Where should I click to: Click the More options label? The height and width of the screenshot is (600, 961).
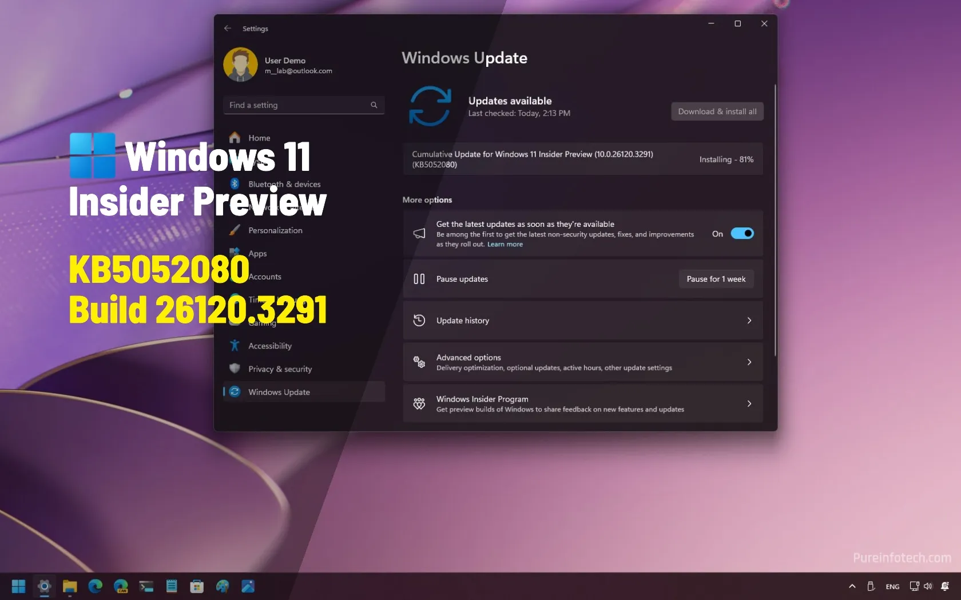[x=427, y=199]
